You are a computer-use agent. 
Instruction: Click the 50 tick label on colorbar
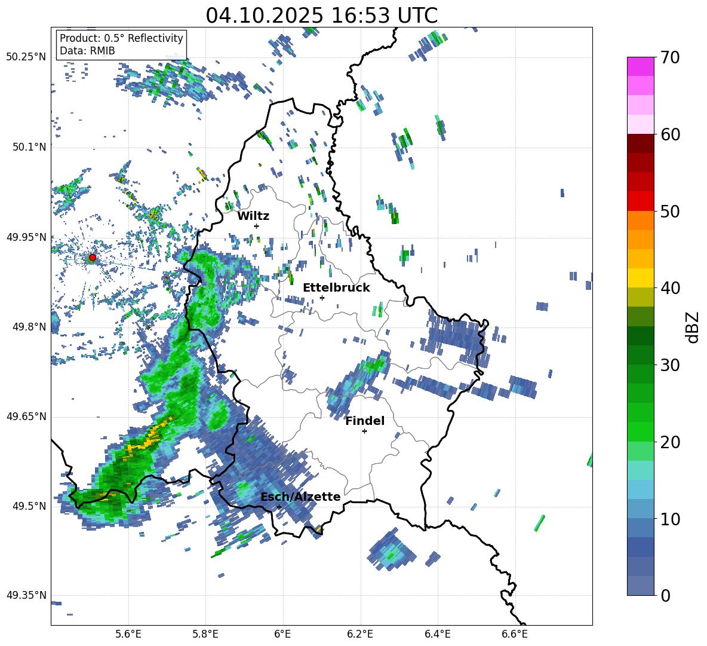669,212
